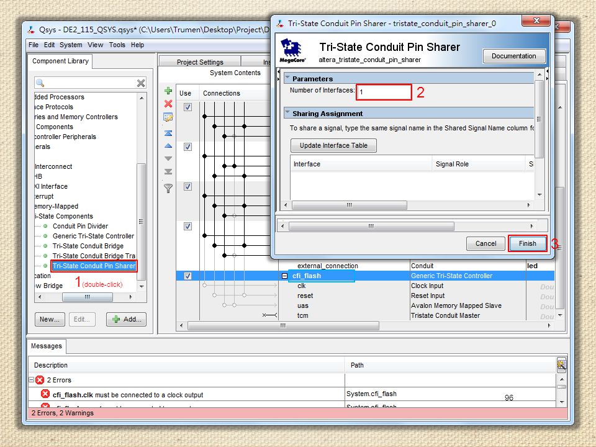Switch to the Project Settings tab

tap(200, 61)
